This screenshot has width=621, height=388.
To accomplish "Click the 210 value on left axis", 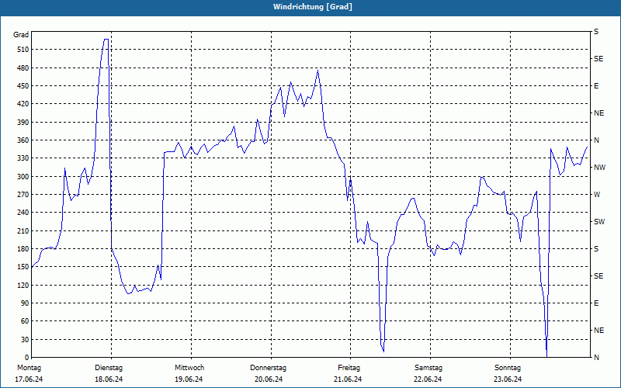I will point(23,230).
